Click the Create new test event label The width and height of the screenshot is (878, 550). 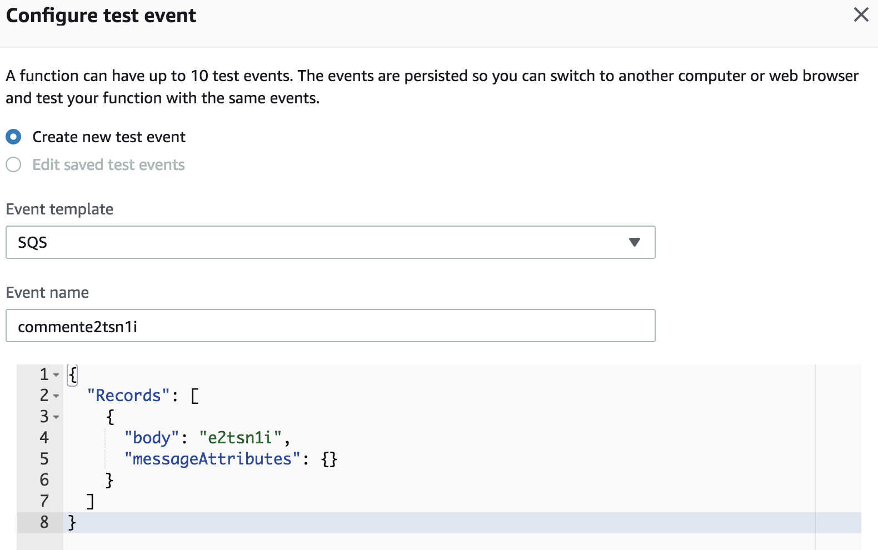click(x=109, y=137)
